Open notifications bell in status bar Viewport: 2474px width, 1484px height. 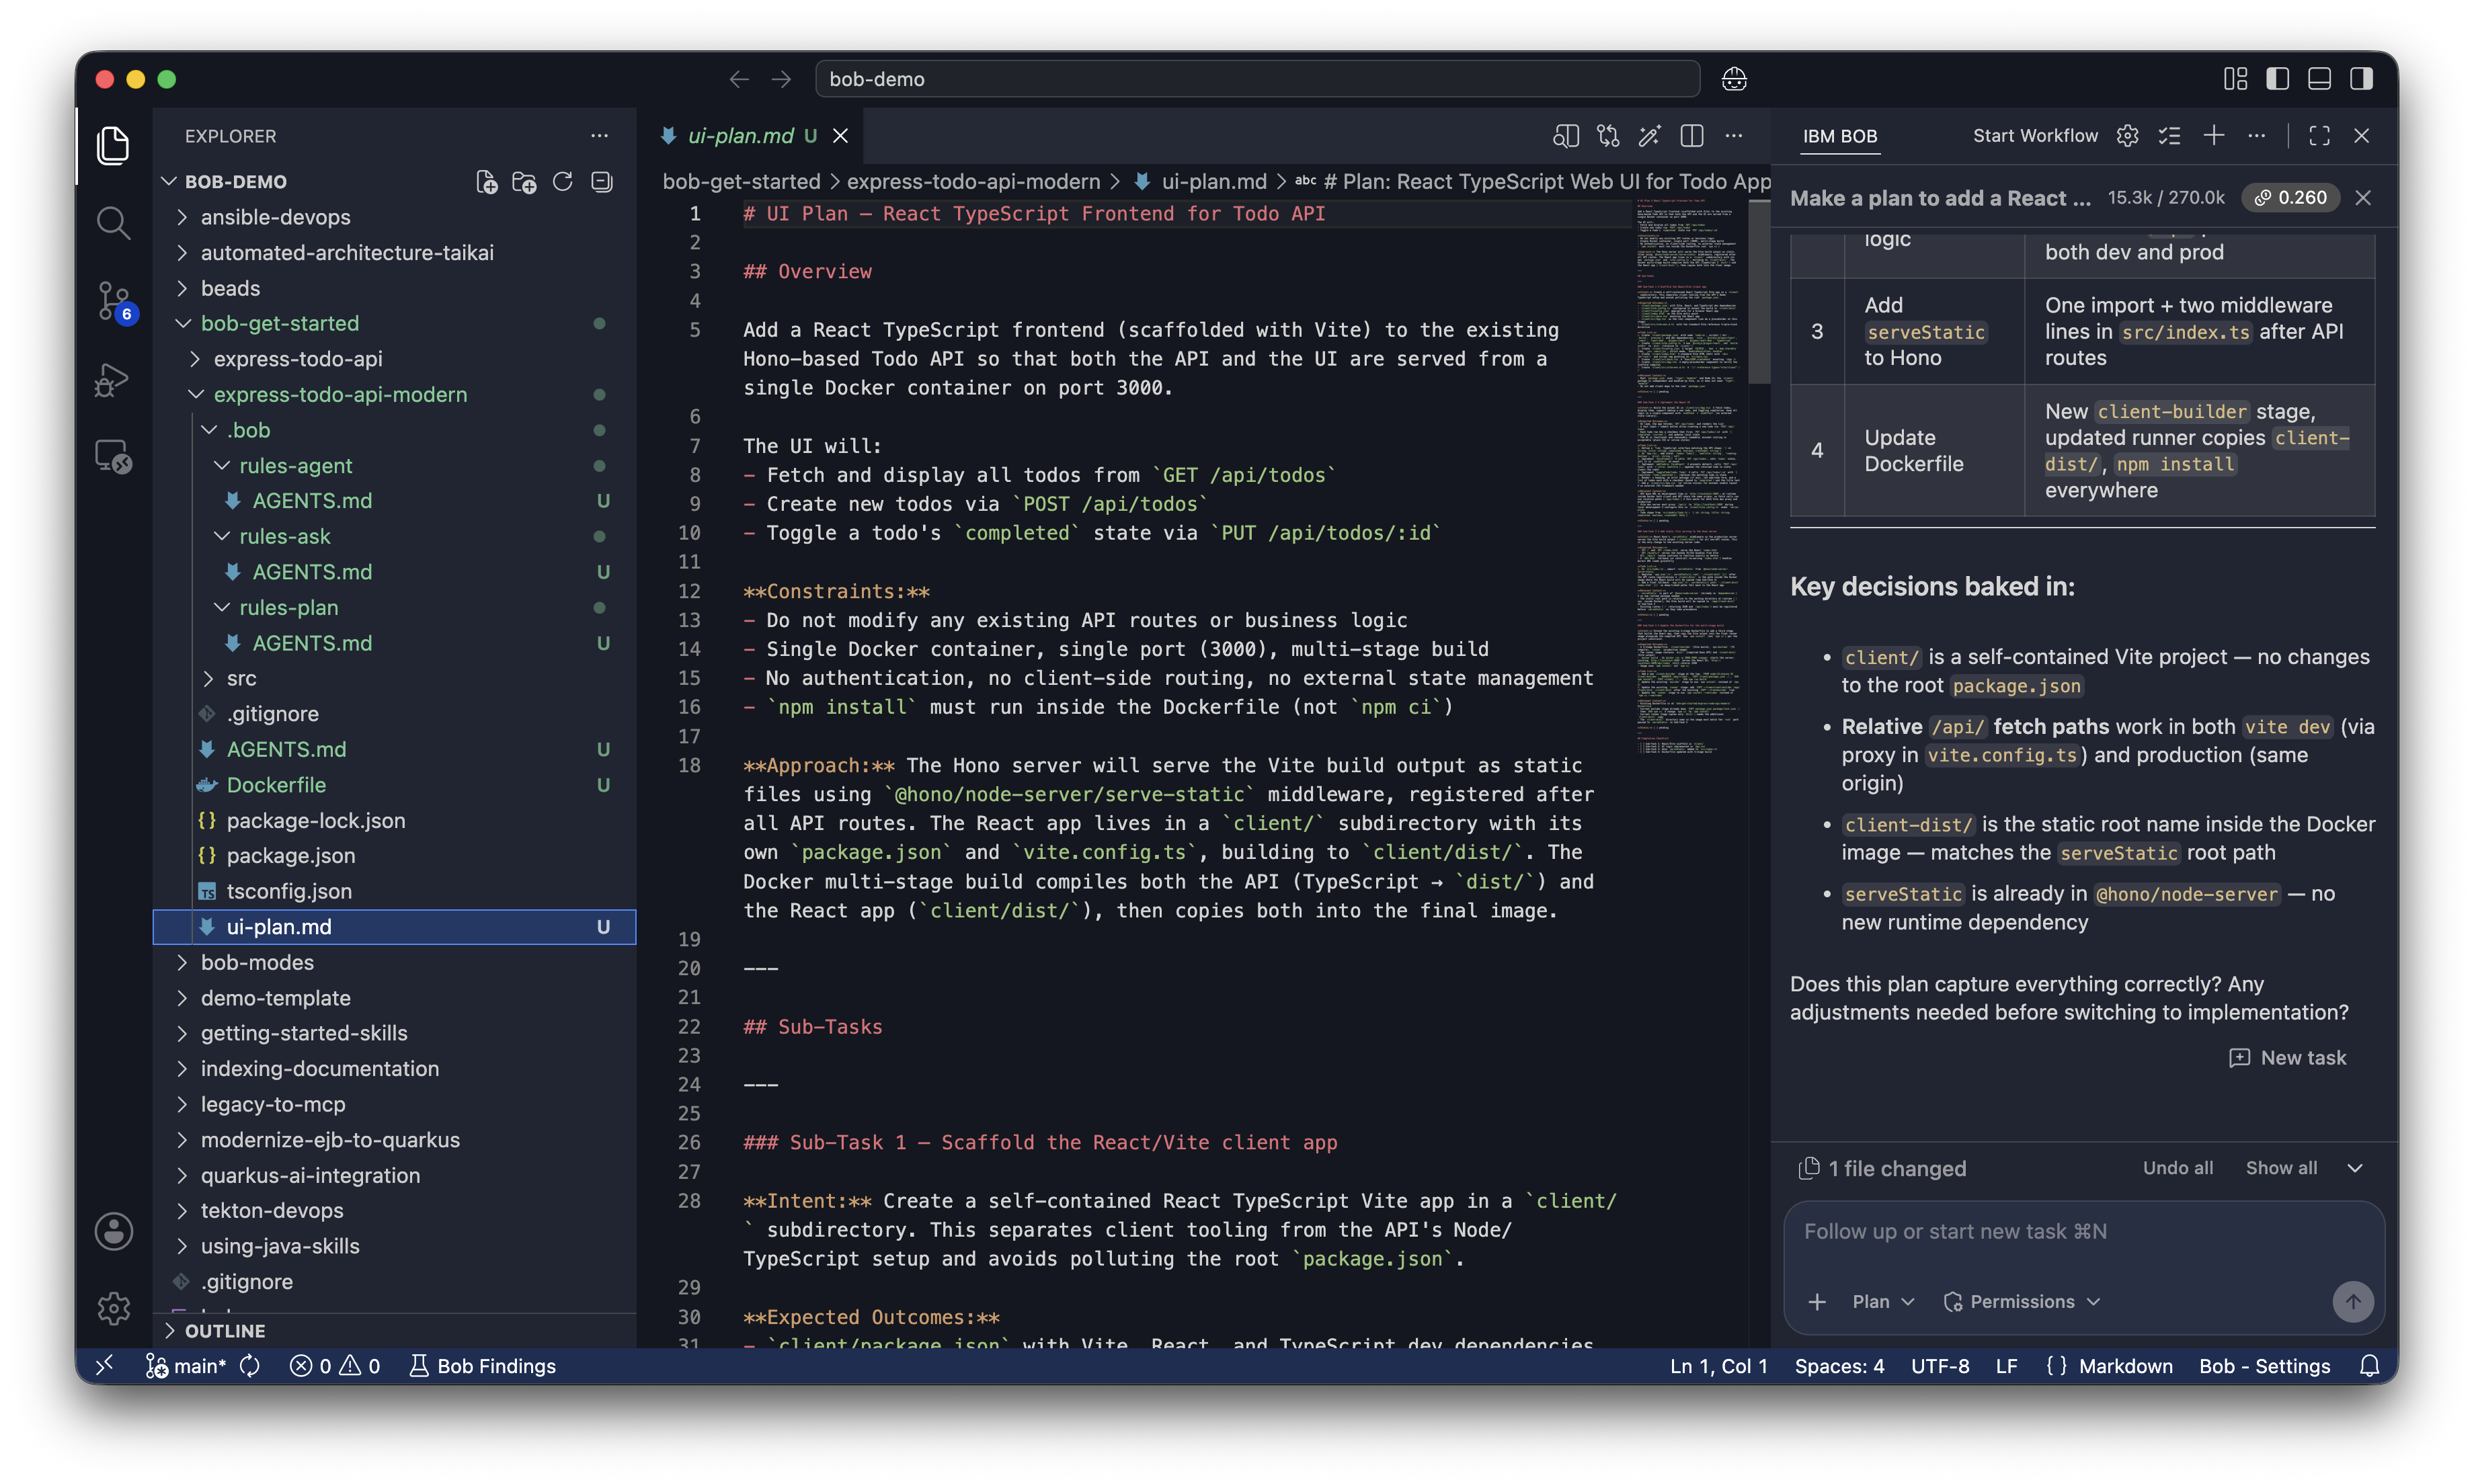coord(2369,1366)
